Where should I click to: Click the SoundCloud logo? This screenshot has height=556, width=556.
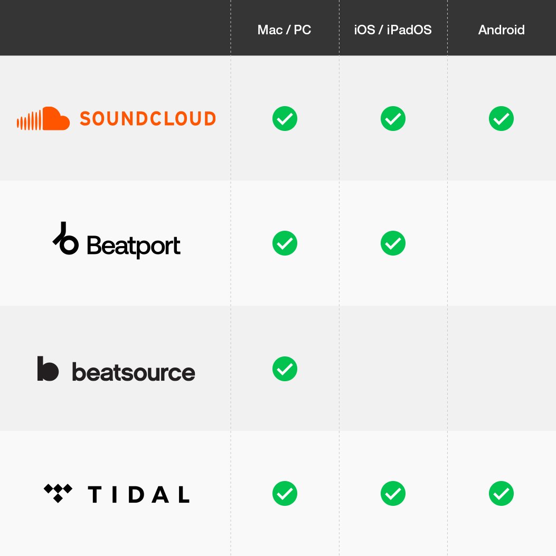pyautogui.click(x=116, y=119)
